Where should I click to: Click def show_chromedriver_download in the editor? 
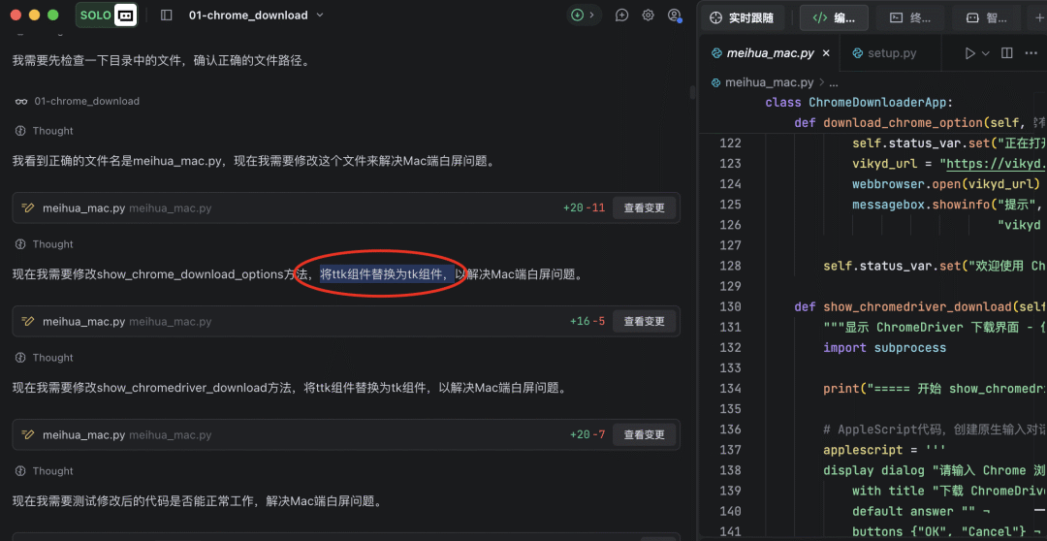pyautogui.click(x=920, y=306)
